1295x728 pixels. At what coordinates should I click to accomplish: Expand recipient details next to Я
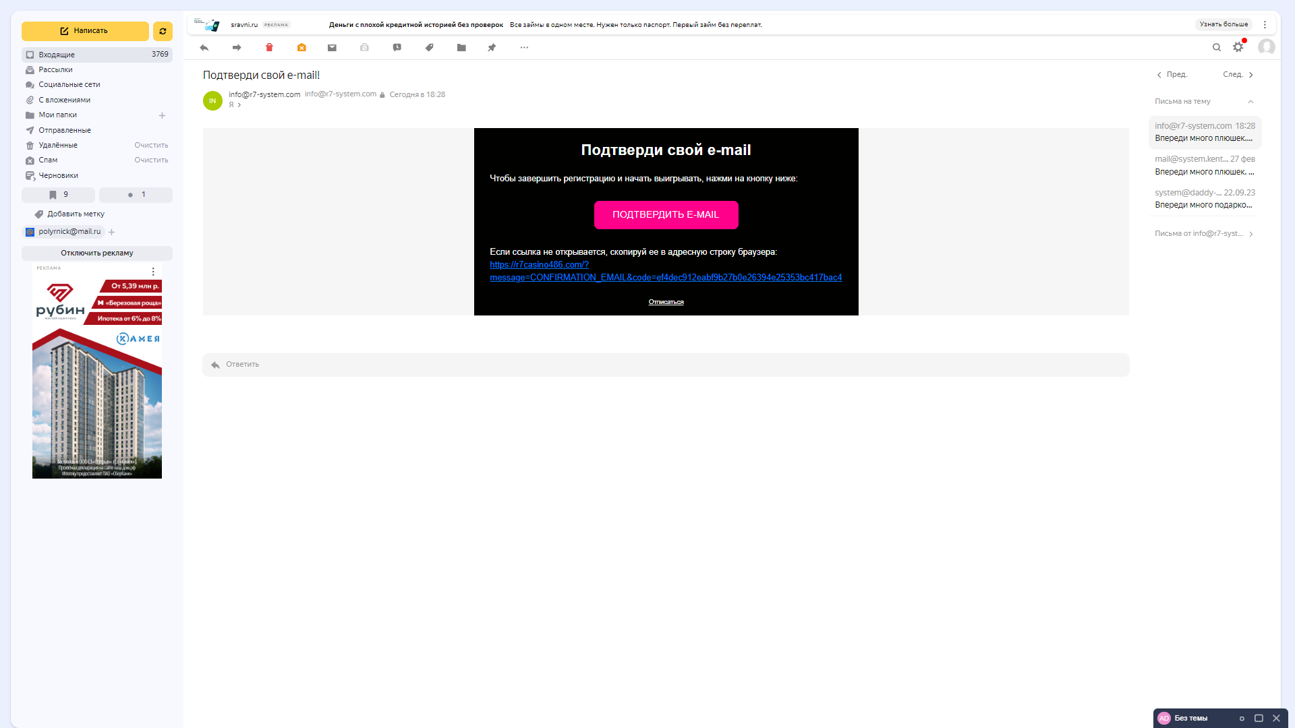[239, 105]
